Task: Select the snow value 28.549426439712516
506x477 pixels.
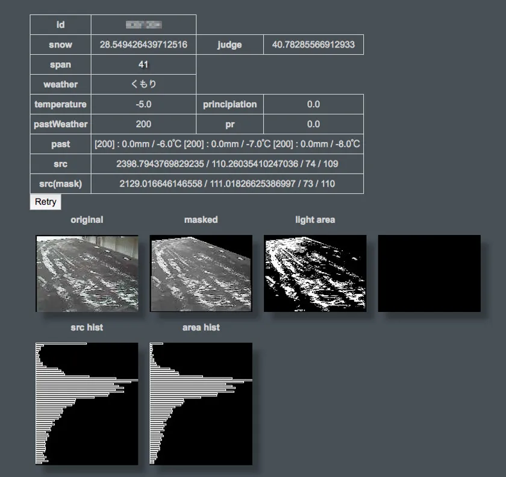Action: point(143,45)
